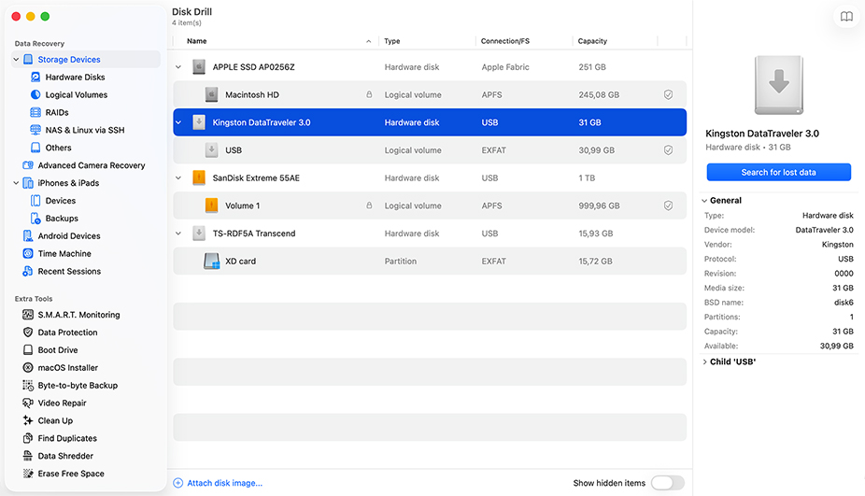Open Android Devices sidebar item
Image resolution: width=865 pixels, height=496 pixels.
69,235
